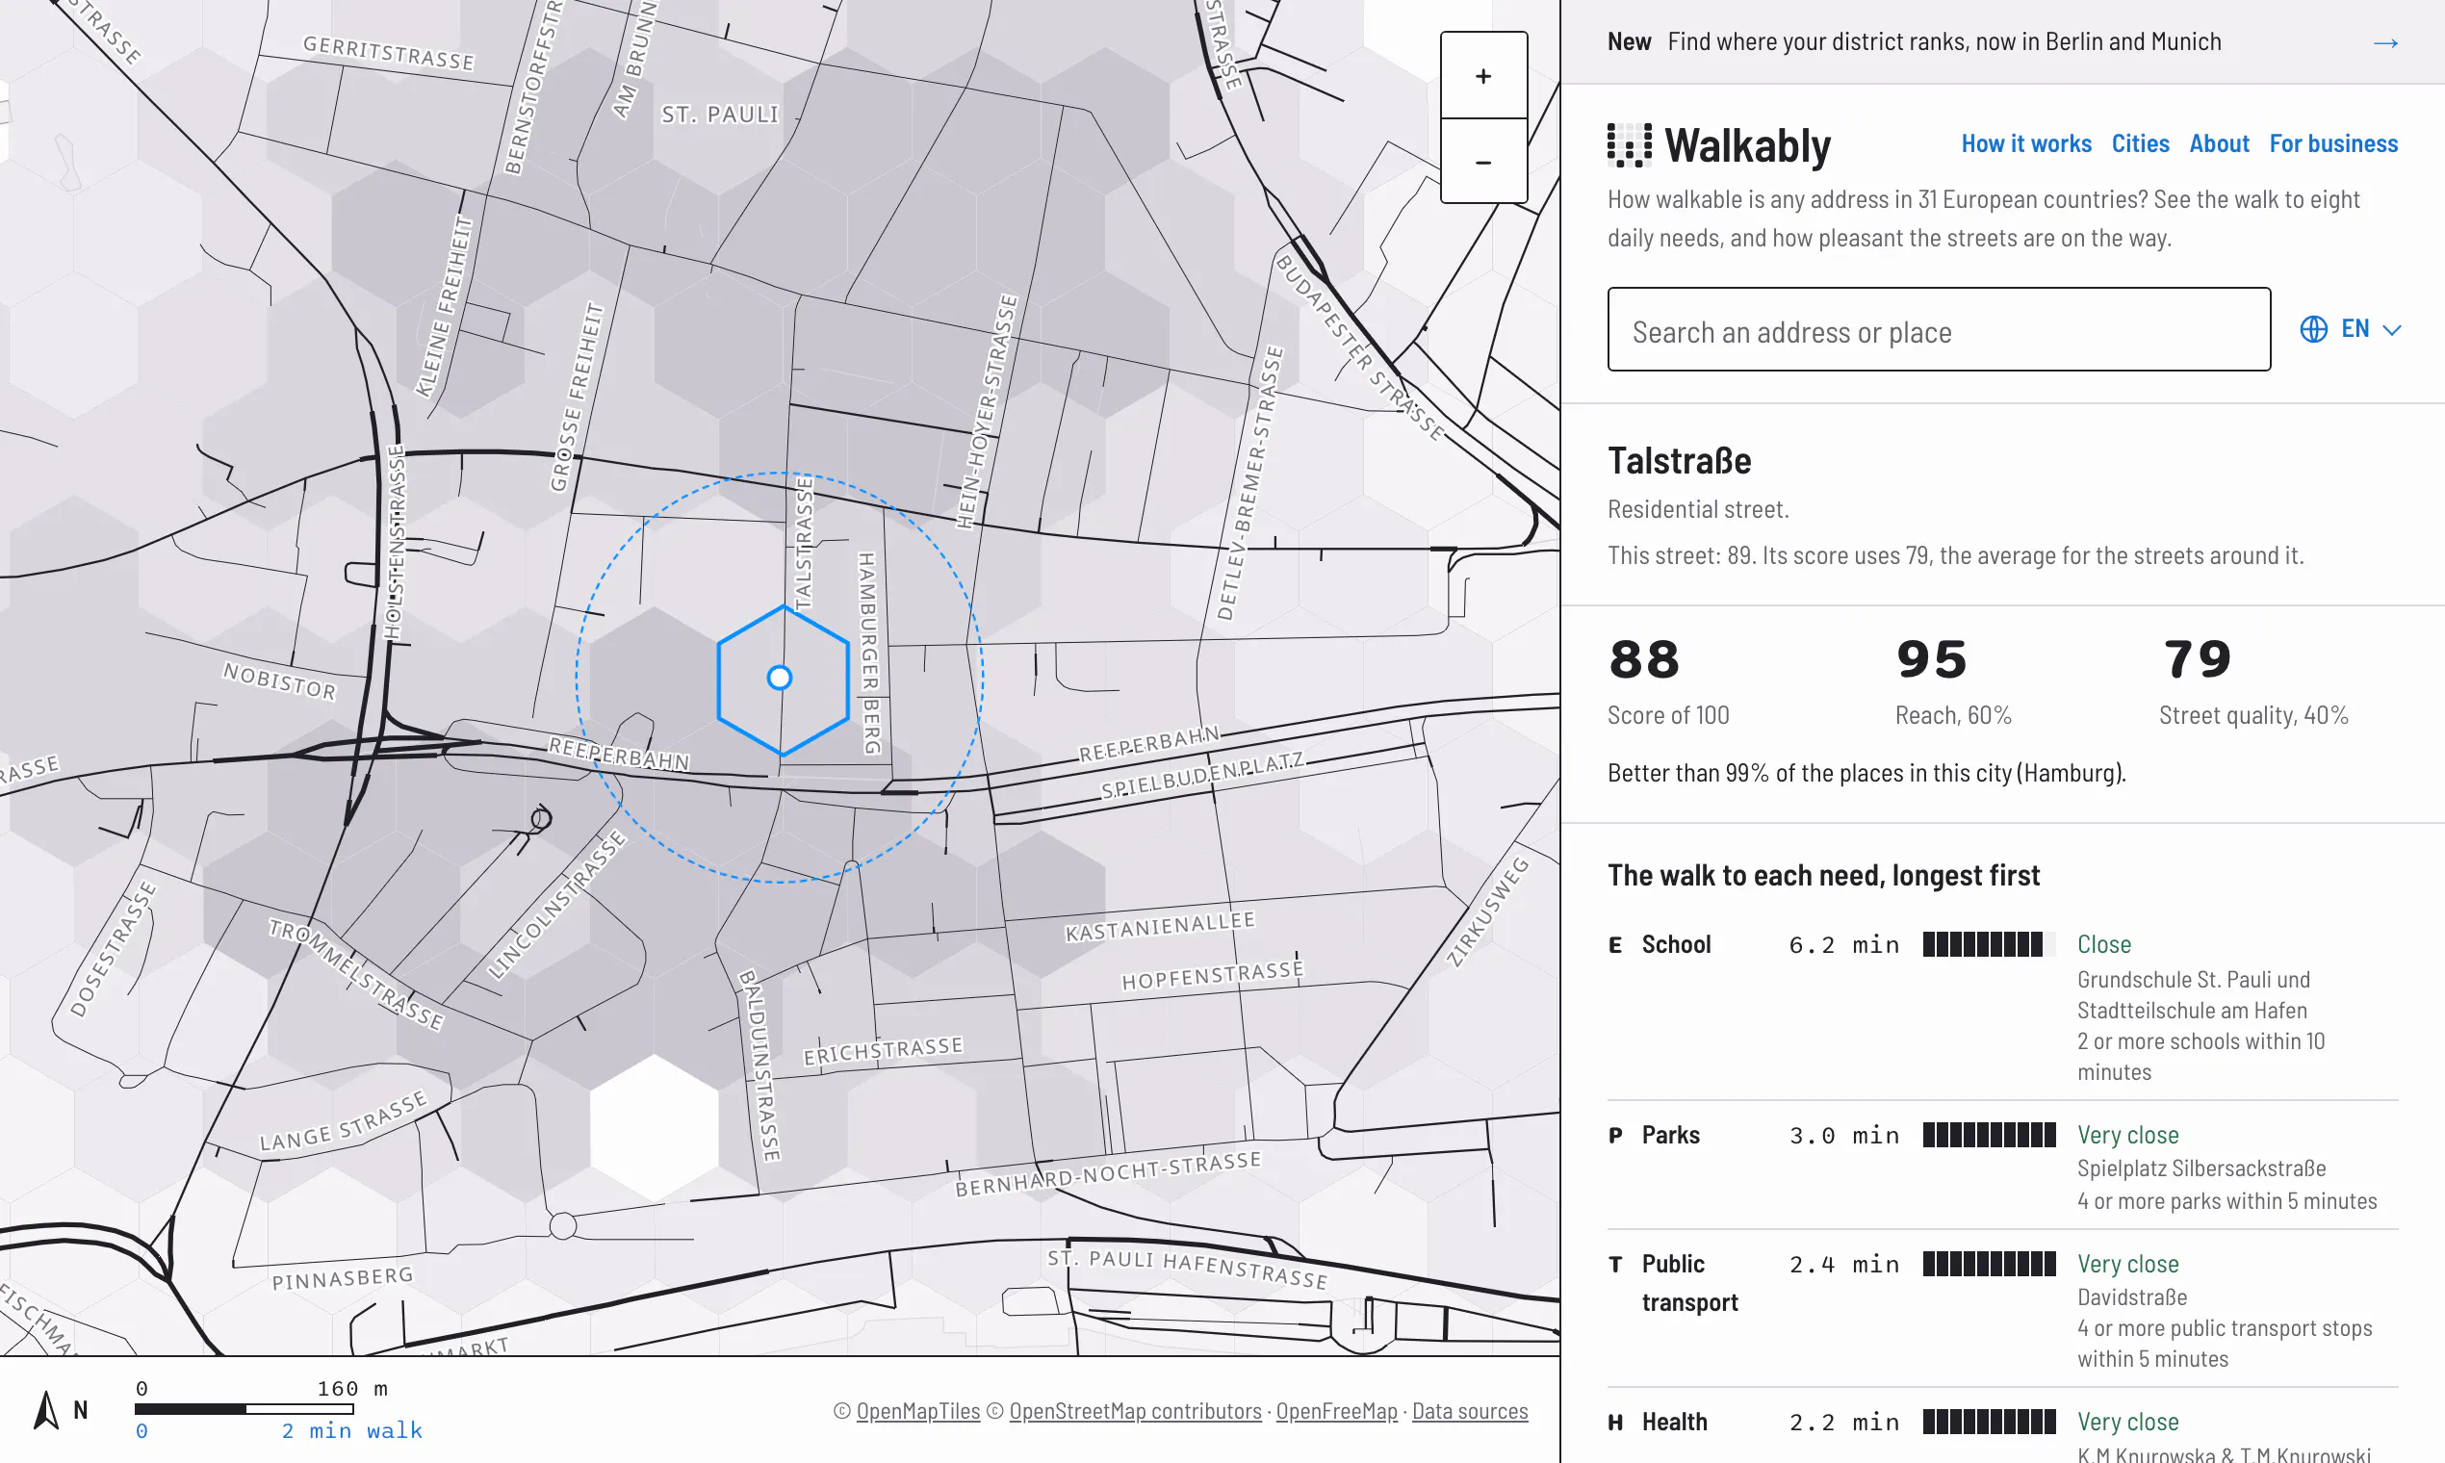The image size is (2445, 1463).
Task: Click the white hexagon on the map
Action: point(653,1129)
